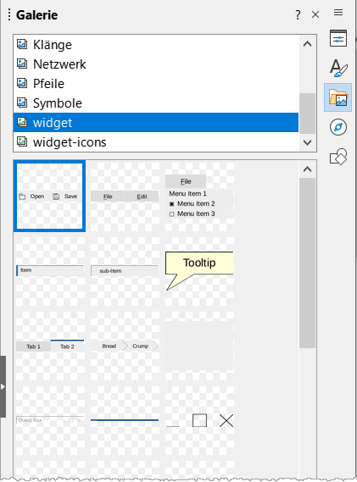This screenshot has width=357, height=482.
Task: Select the Gallery deck icon
Action: [x=337, y=97]
